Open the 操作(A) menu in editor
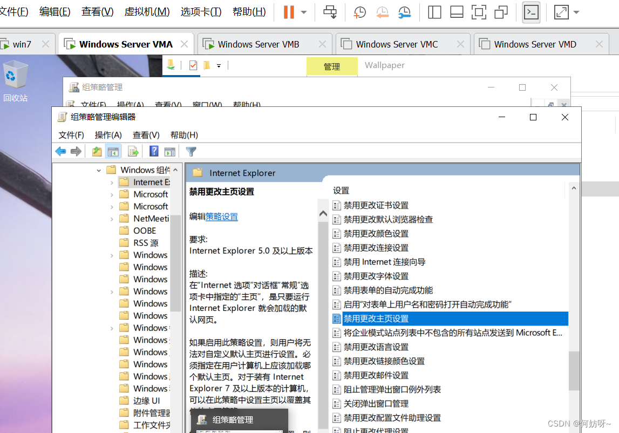Image resolution: width=619 pixels, height=433 pixels. (108, 135)
